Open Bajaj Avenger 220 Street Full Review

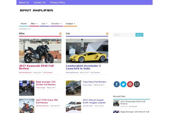46,83
